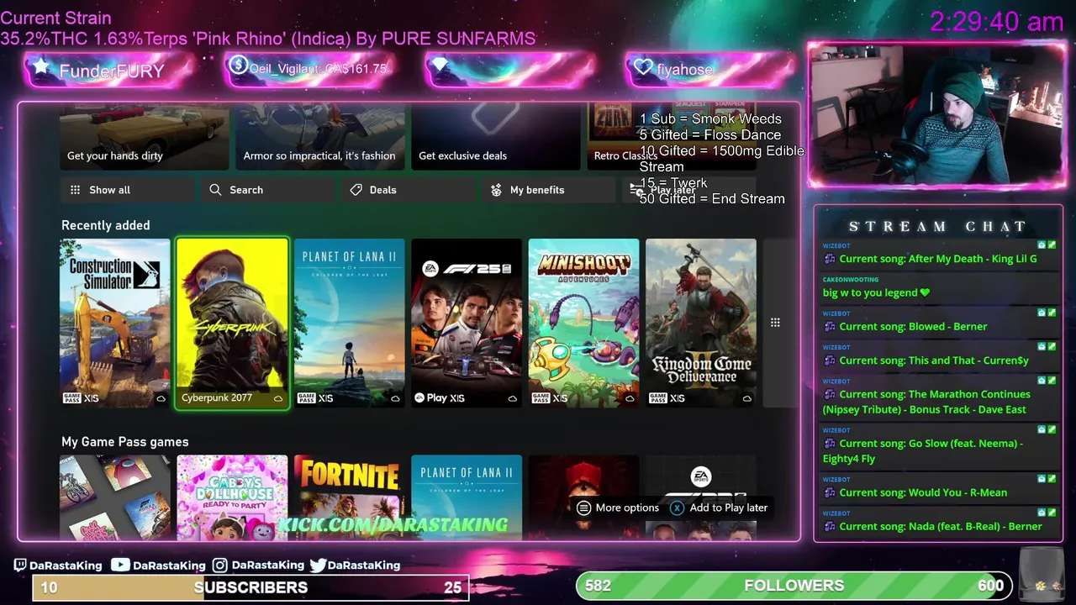Click the Show all grid icon
This screenshot has width=1076, height=605.
[76, 190]
